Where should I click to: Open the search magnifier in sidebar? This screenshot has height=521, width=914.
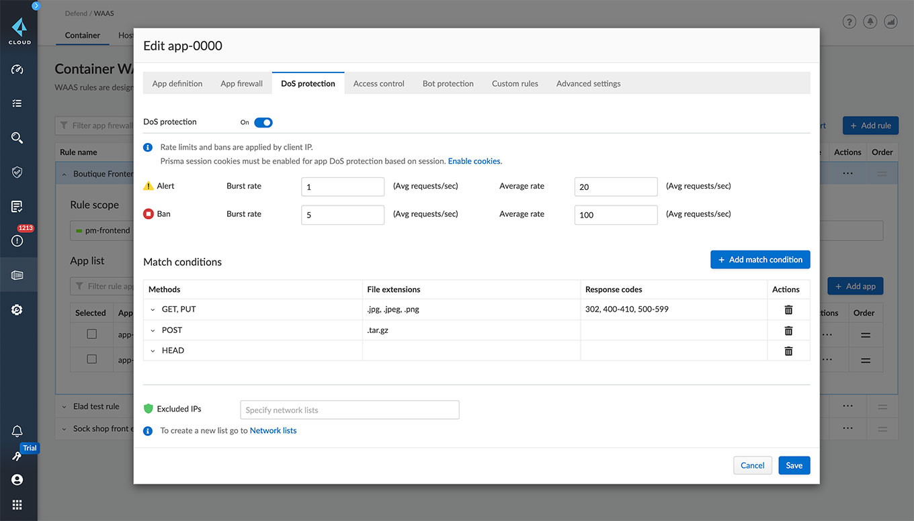click(x=17, y=138)
